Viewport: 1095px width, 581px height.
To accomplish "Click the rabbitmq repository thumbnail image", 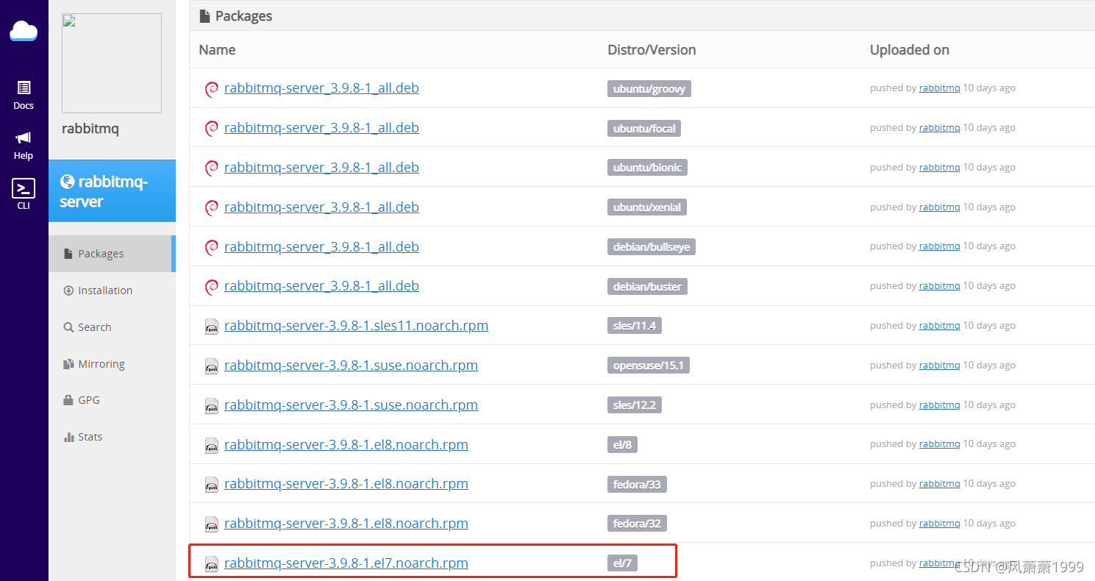I will tap(111, 63).
